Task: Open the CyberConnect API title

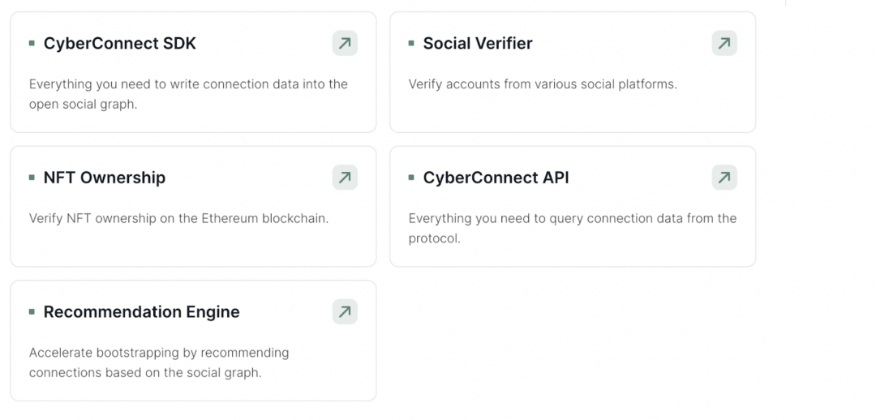Action: click(496, 178)
